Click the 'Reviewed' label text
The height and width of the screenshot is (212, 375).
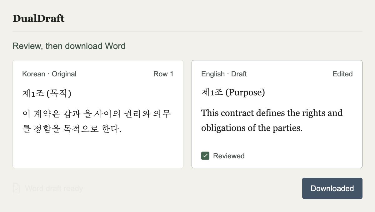[229, 156]
